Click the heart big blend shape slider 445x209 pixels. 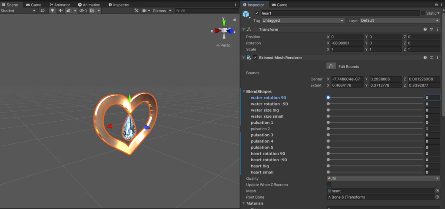pyautogui.click(x=375, y=166)
